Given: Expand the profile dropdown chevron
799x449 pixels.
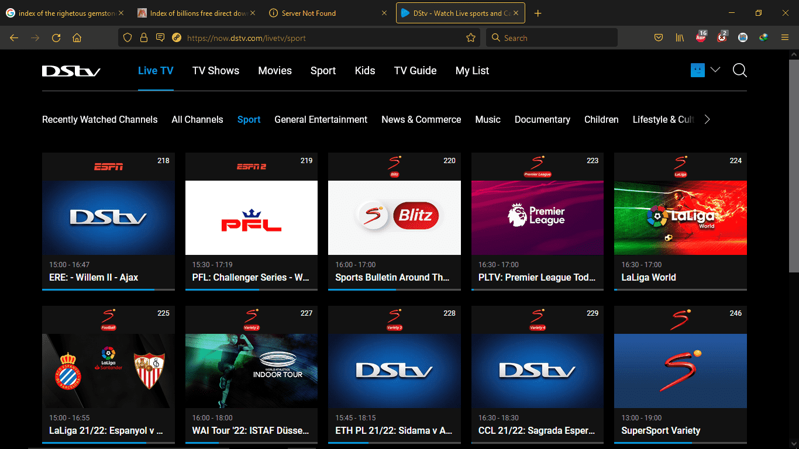Looking at the screenshot, I should (x=715, y=70).
